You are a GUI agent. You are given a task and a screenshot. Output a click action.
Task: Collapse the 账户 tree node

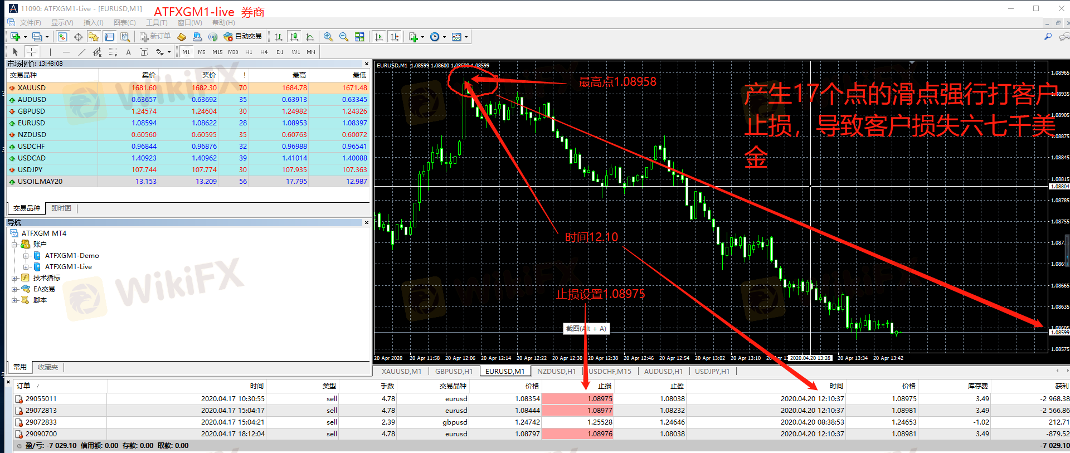(x=14, y=245)
